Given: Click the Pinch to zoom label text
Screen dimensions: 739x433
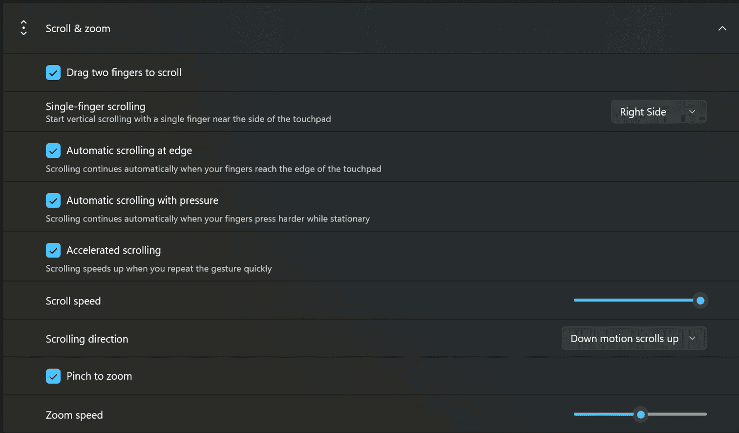Looking at the screenshot, I should click(x=99, y=376).
